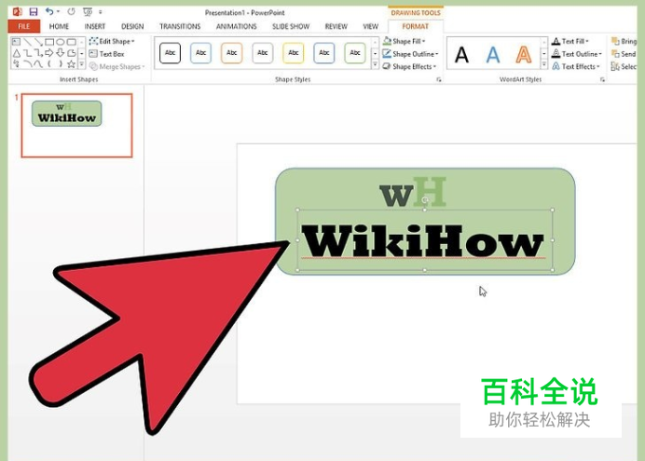Select the Drawing Tools FORMAT tab
This screenshot has width=645, height=461.
tap(415, 26)
